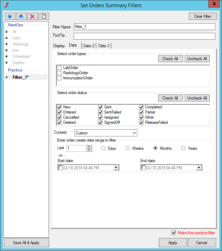Click the lock icon beside Scheduled filter
222x251 pixels.
coord(6,56)
